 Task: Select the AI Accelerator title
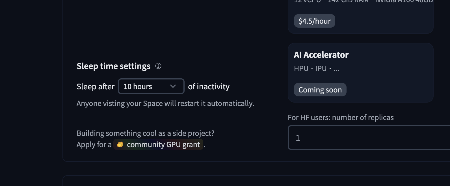pos(321,55)
